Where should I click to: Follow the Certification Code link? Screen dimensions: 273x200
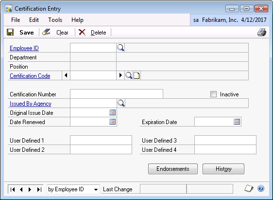point(30,76)
